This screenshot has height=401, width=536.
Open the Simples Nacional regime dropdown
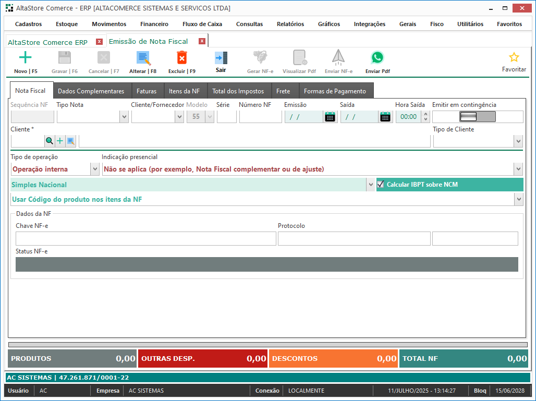pyautogui.click(x=371, y=185)
